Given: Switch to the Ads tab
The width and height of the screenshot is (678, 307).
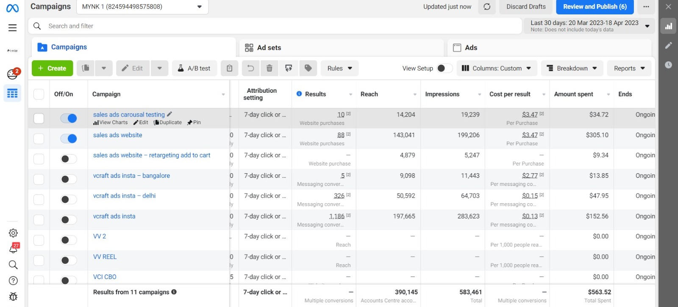Looking at the screenshot, I should click(471, 47).
